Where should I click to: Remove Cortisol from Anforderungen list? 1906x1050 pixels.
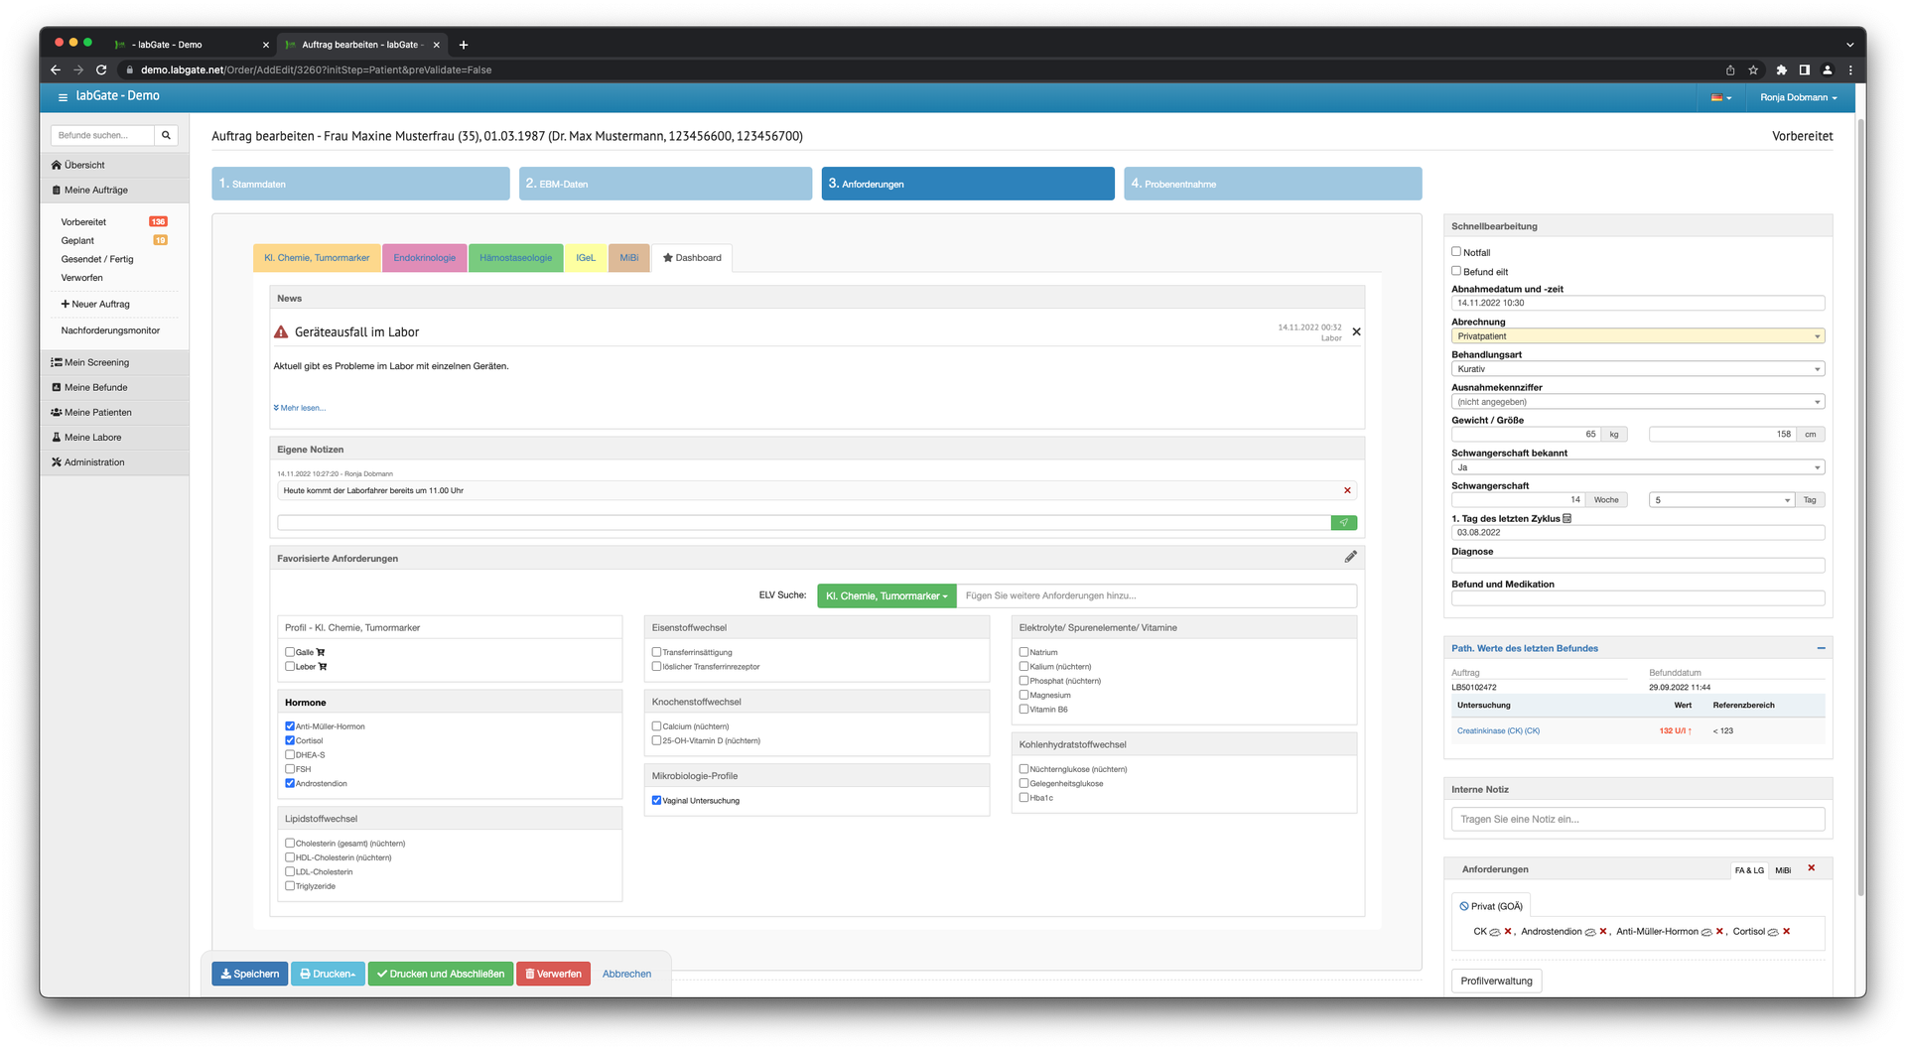(x=1786, y=932)
